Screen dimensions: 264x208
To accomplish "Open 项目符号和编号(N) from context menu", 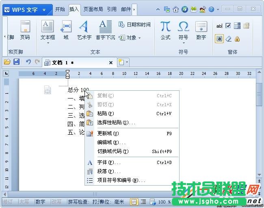I will pos(132,180).
